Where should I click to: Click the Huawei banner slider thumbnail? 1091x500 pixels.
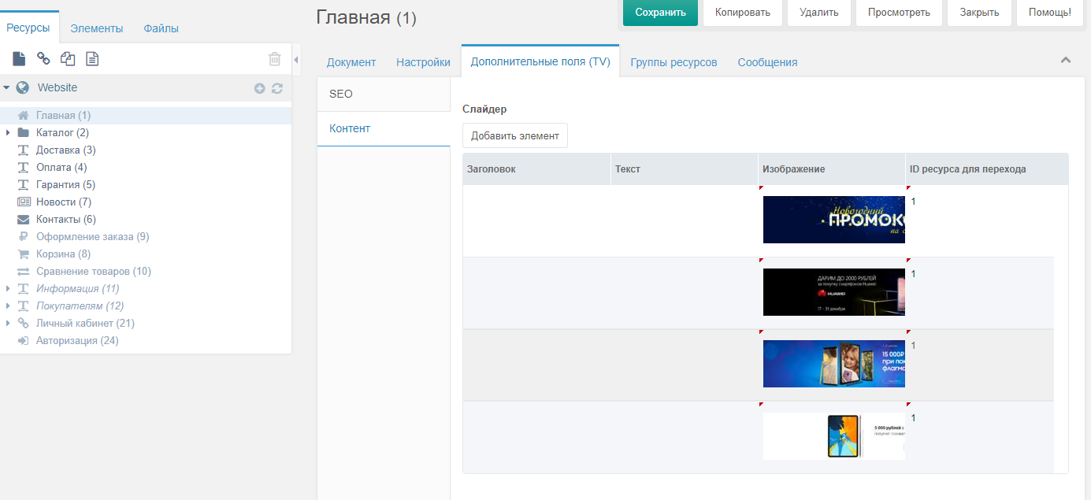point(834,292)
